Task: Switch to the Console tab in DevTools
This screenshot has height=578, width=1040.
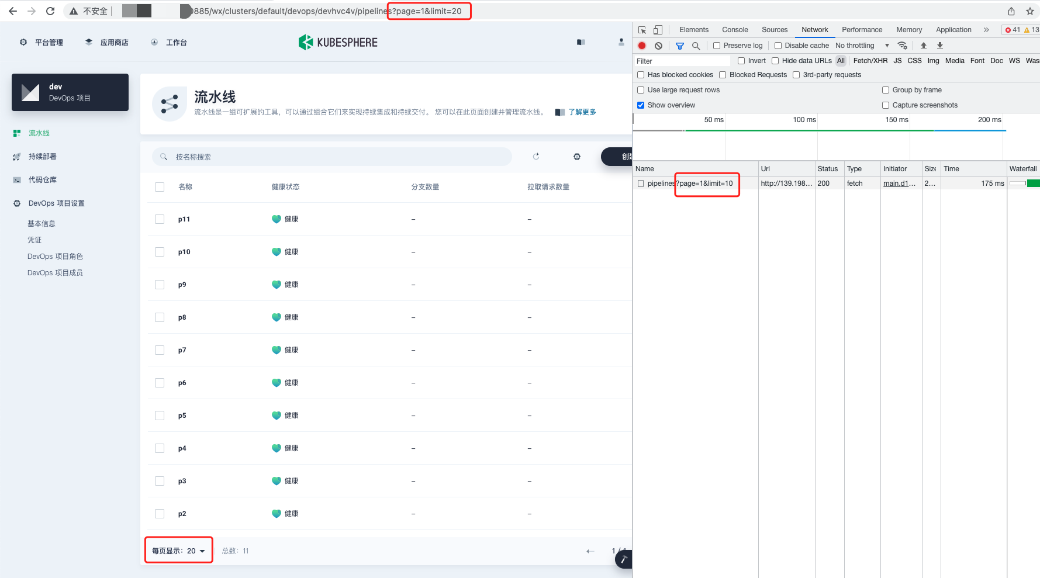Action: 734,29
